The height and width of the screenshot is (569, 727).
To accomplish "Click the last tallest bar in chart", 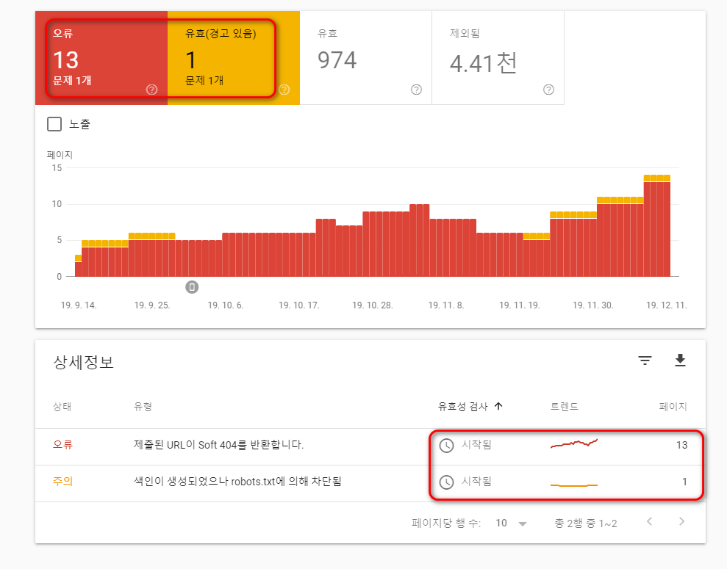I will point(667,226).
